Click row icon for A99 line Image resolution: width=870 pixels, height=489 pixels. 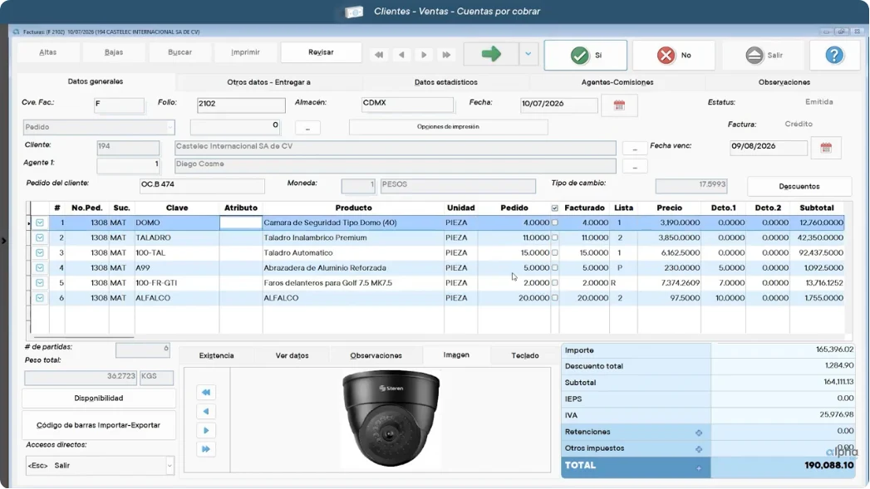[40, 267]
